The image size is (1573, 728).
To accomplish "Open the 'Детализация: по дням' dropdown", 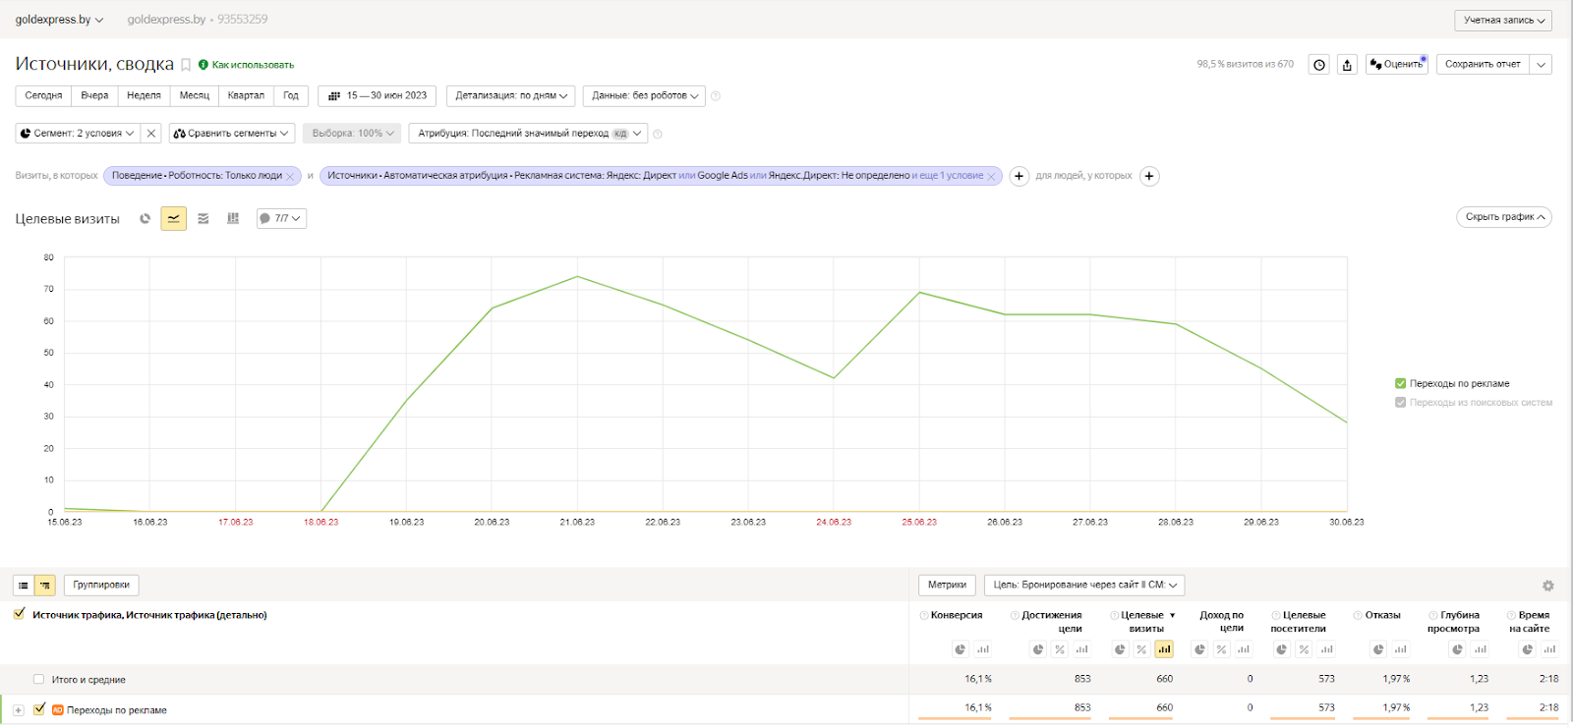I will [511, 95].
